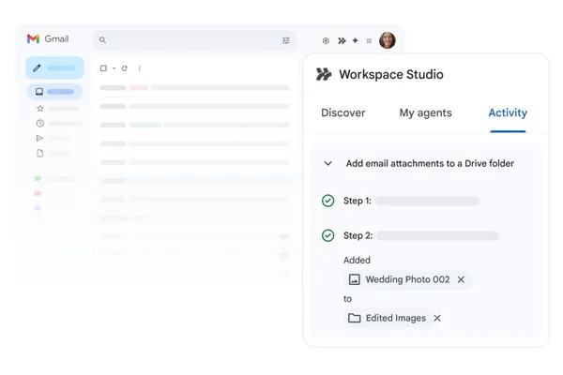Click the 'Add email attachments to a Drive folder' title

pyautogui.click(x=430, y=164)
